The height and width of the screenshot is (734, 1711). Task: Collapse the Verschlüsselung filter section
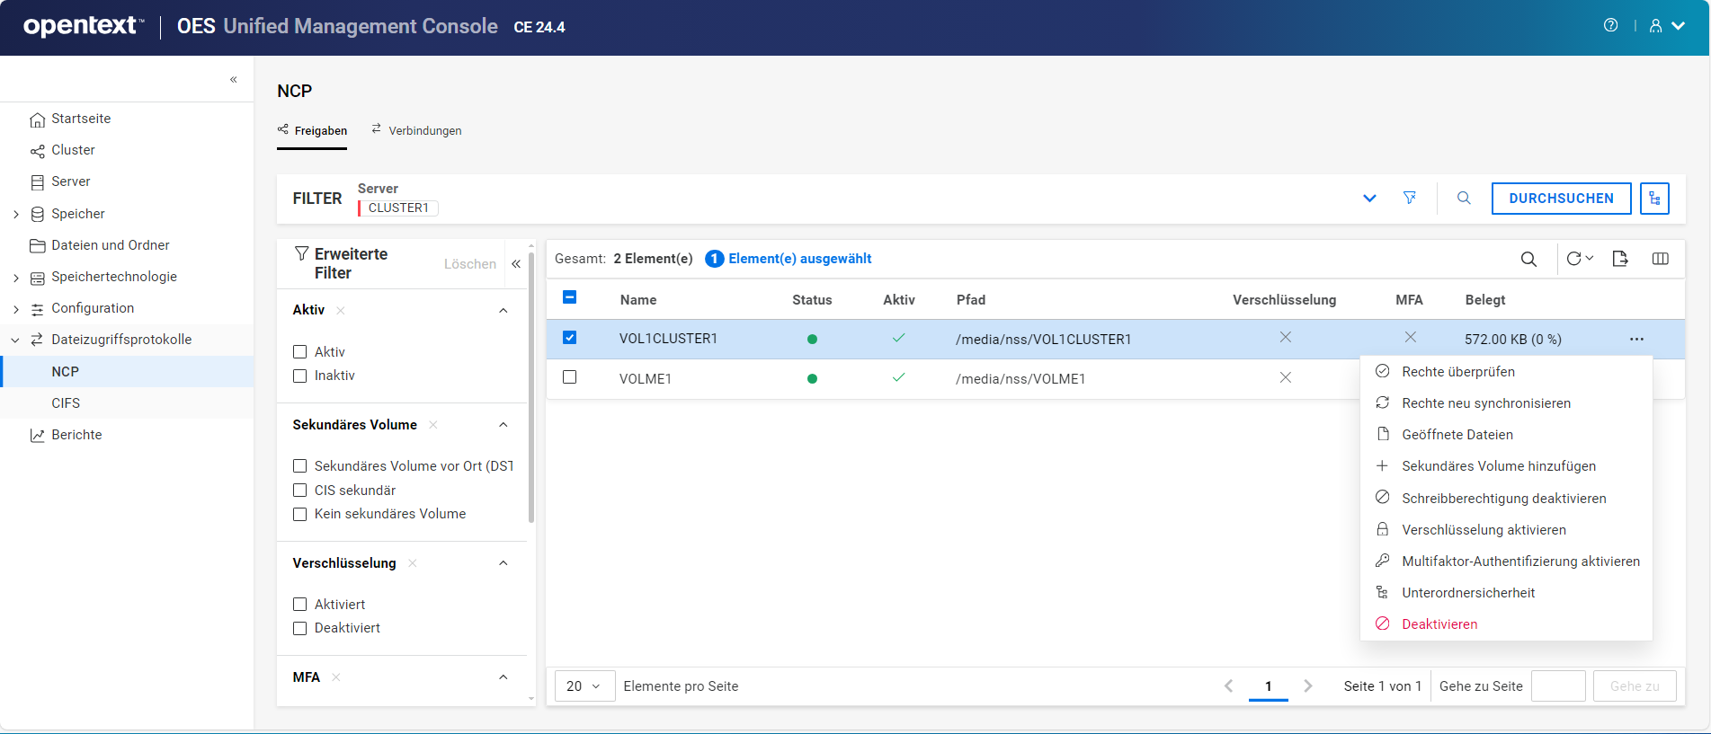tap(503, 563)
